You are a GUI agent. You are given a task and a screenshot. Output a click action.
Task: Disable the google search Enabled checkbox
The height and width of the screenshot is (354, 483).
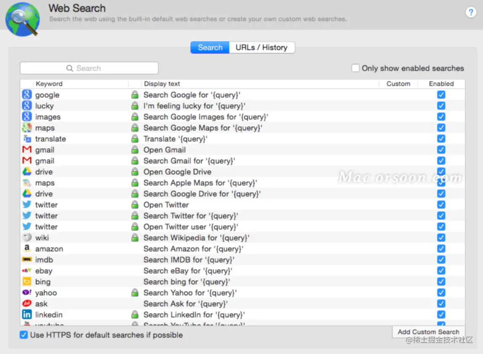[x=441, y=95]
